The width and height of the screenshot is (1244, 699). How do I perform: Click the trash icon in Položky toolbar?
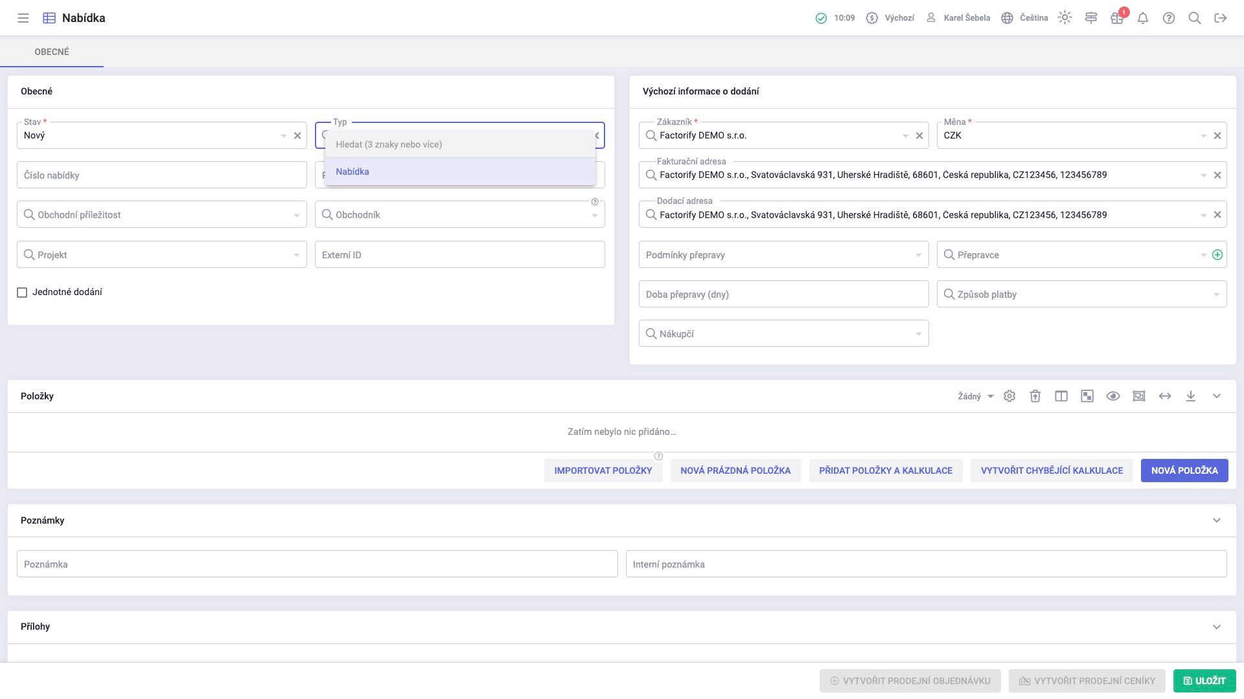click(1035, 396)
